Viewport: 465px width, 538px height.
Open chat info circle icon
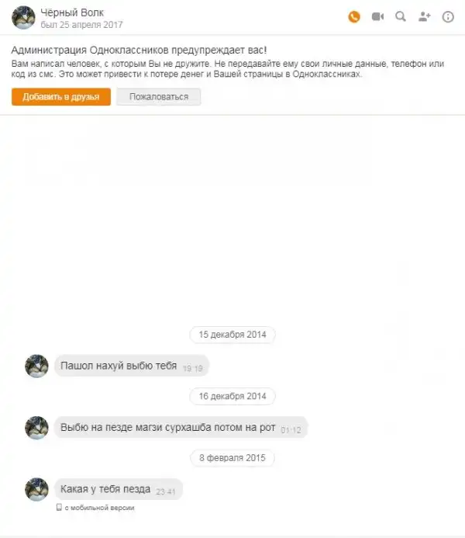448,16
